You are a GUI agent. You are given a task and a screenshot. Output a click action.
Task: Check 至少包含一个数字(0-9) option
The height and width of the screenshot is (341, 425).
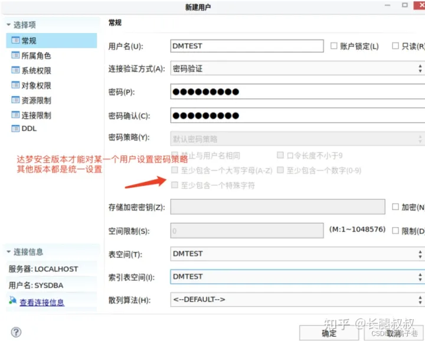(x=280, y=170)
